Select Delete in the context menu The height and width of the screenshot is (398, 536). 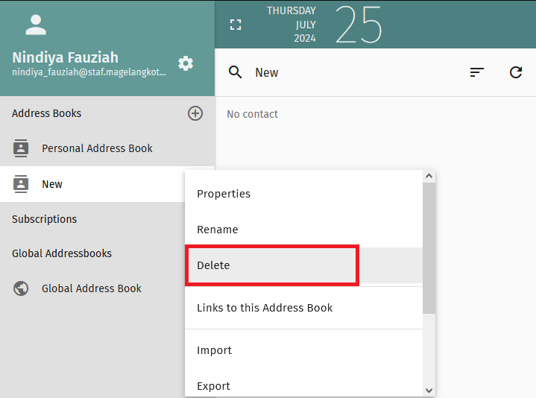tap(213, 265)
